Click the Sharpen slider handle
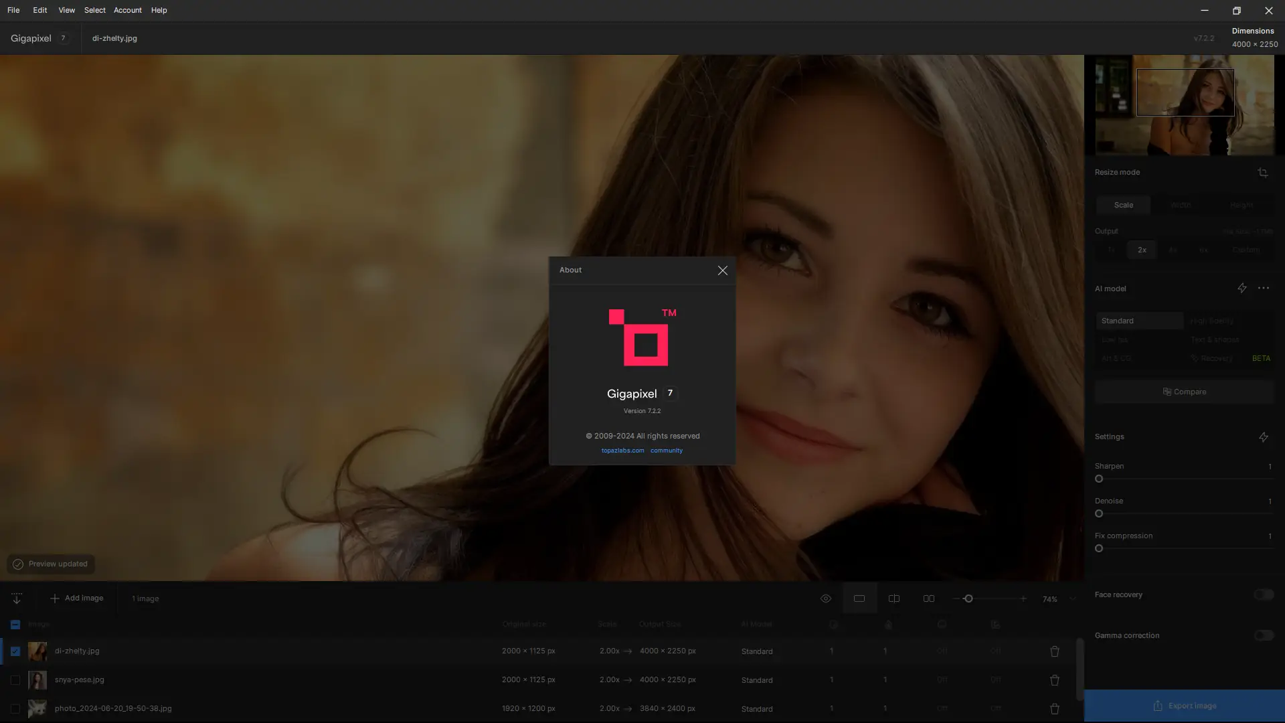The image size is (1285, 723). point(1099,479)
